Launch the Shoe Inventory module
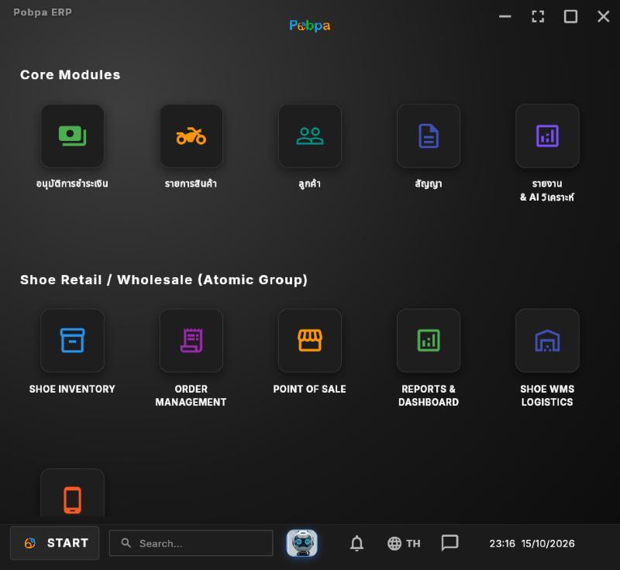The width and height of the screenshot is (620, 570). [72, 341]
